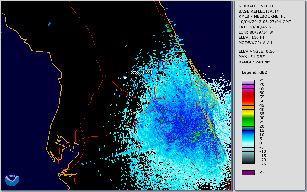This screenshot has height=192, width=307.
Task: Click the 'RANGE: 248 NM' text
Action: (254, 62)
